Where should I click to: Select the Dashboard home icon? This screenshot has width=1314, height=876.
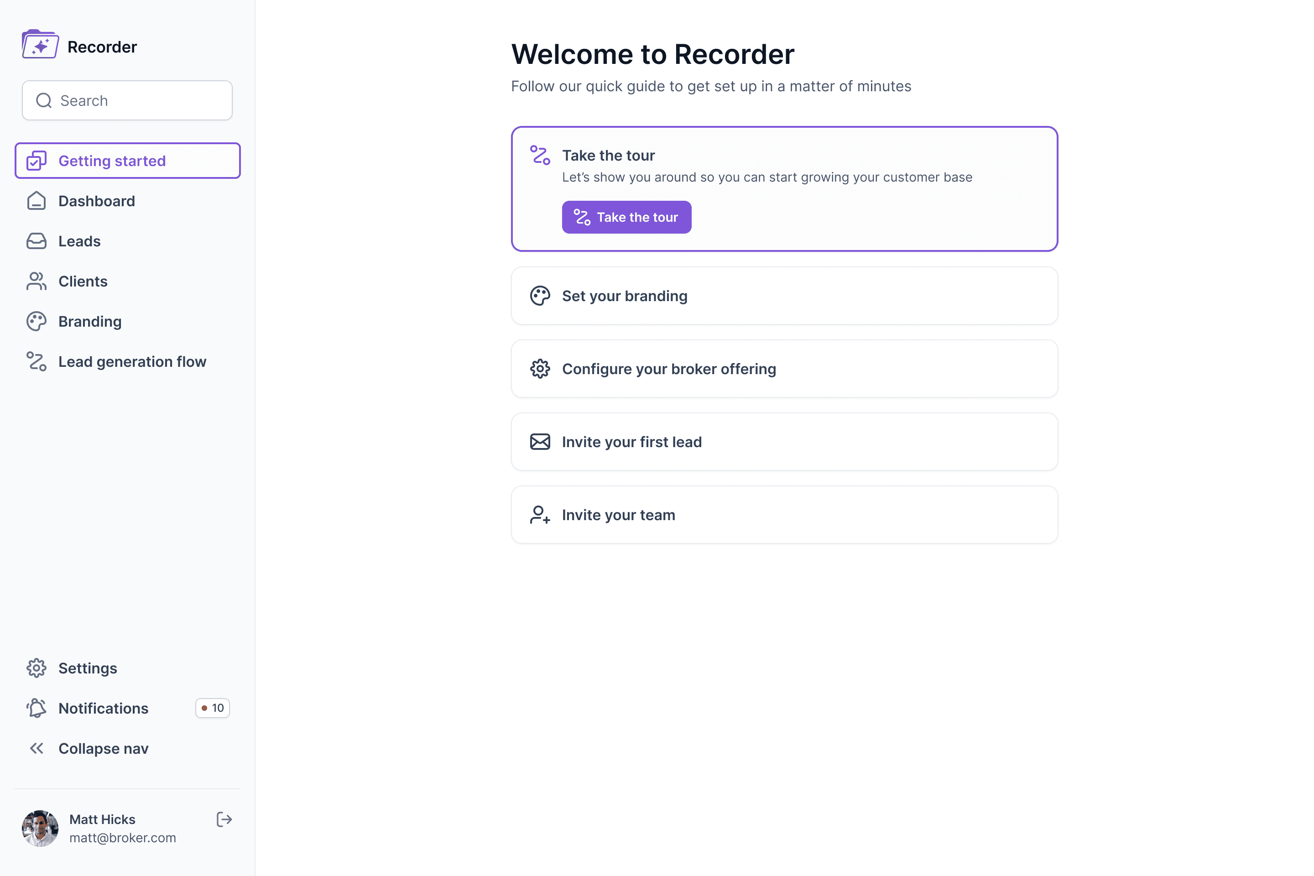click(36, 201)
